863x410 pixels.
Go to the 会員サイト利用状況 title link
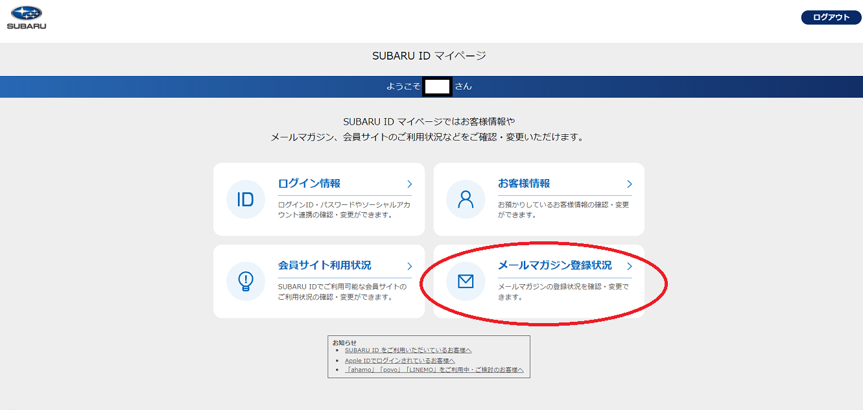(324, 265)
